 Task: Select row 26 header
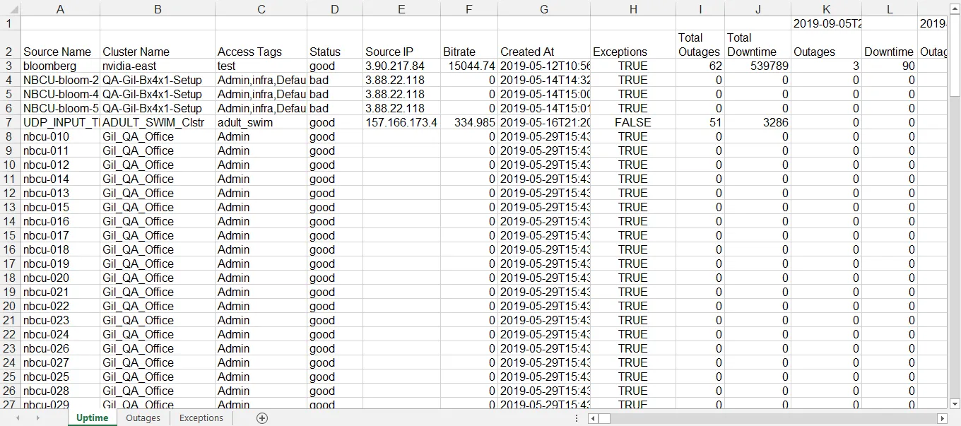tap(10, 391)
